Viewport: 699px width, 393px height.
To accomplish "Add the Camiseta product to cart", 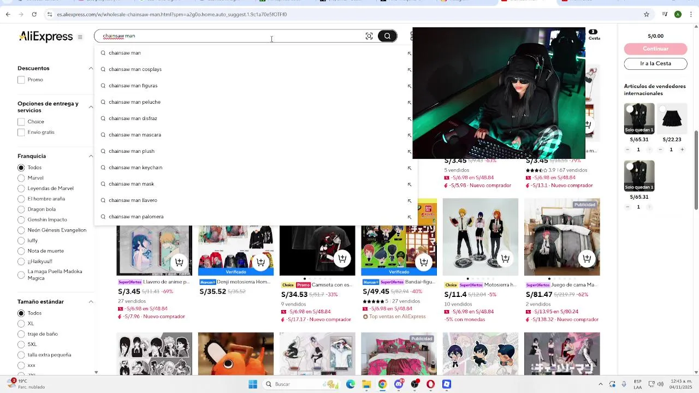I will pyautogui.click(x=342, y=259).
